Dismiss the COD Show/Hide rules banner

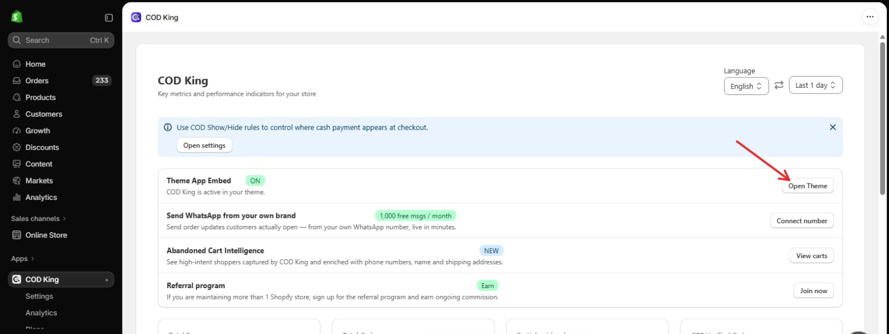(833, 127)
